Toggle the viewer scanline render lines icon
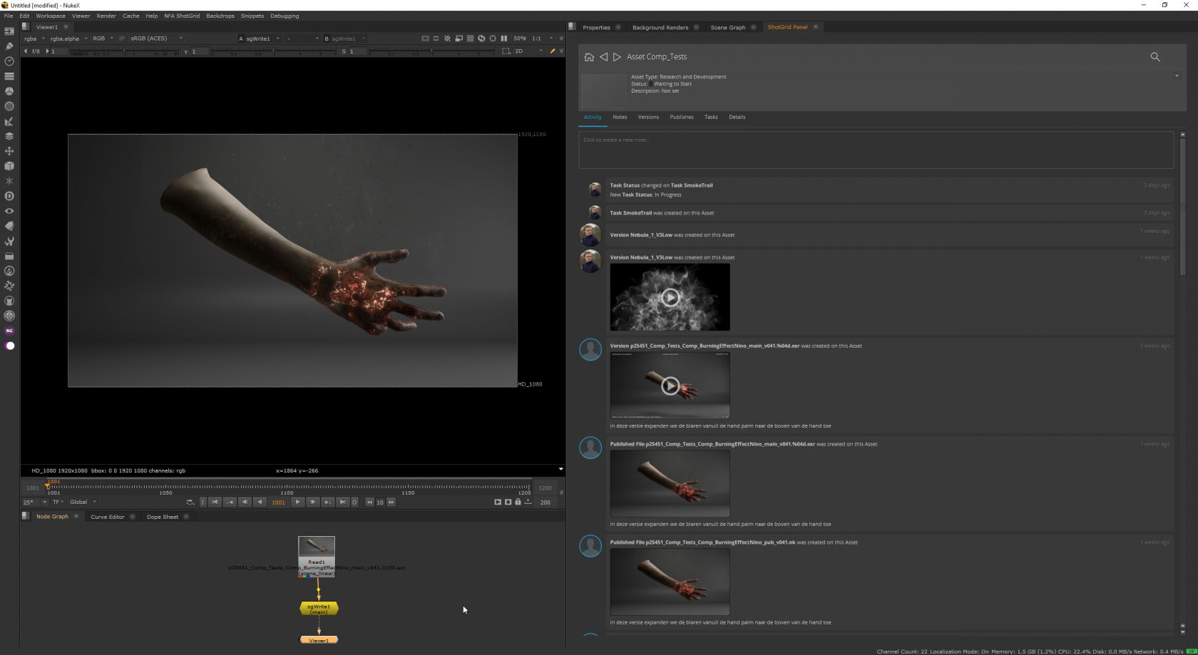Viewport: 1198px width, 655px height. [470, 38]
